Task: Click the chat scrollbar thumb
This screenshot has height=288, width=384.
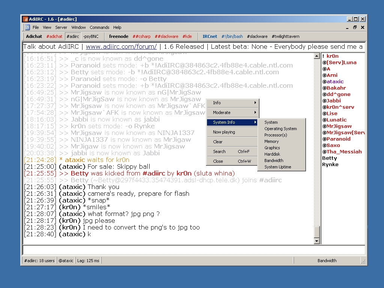Action: click(x=316, y=232)
